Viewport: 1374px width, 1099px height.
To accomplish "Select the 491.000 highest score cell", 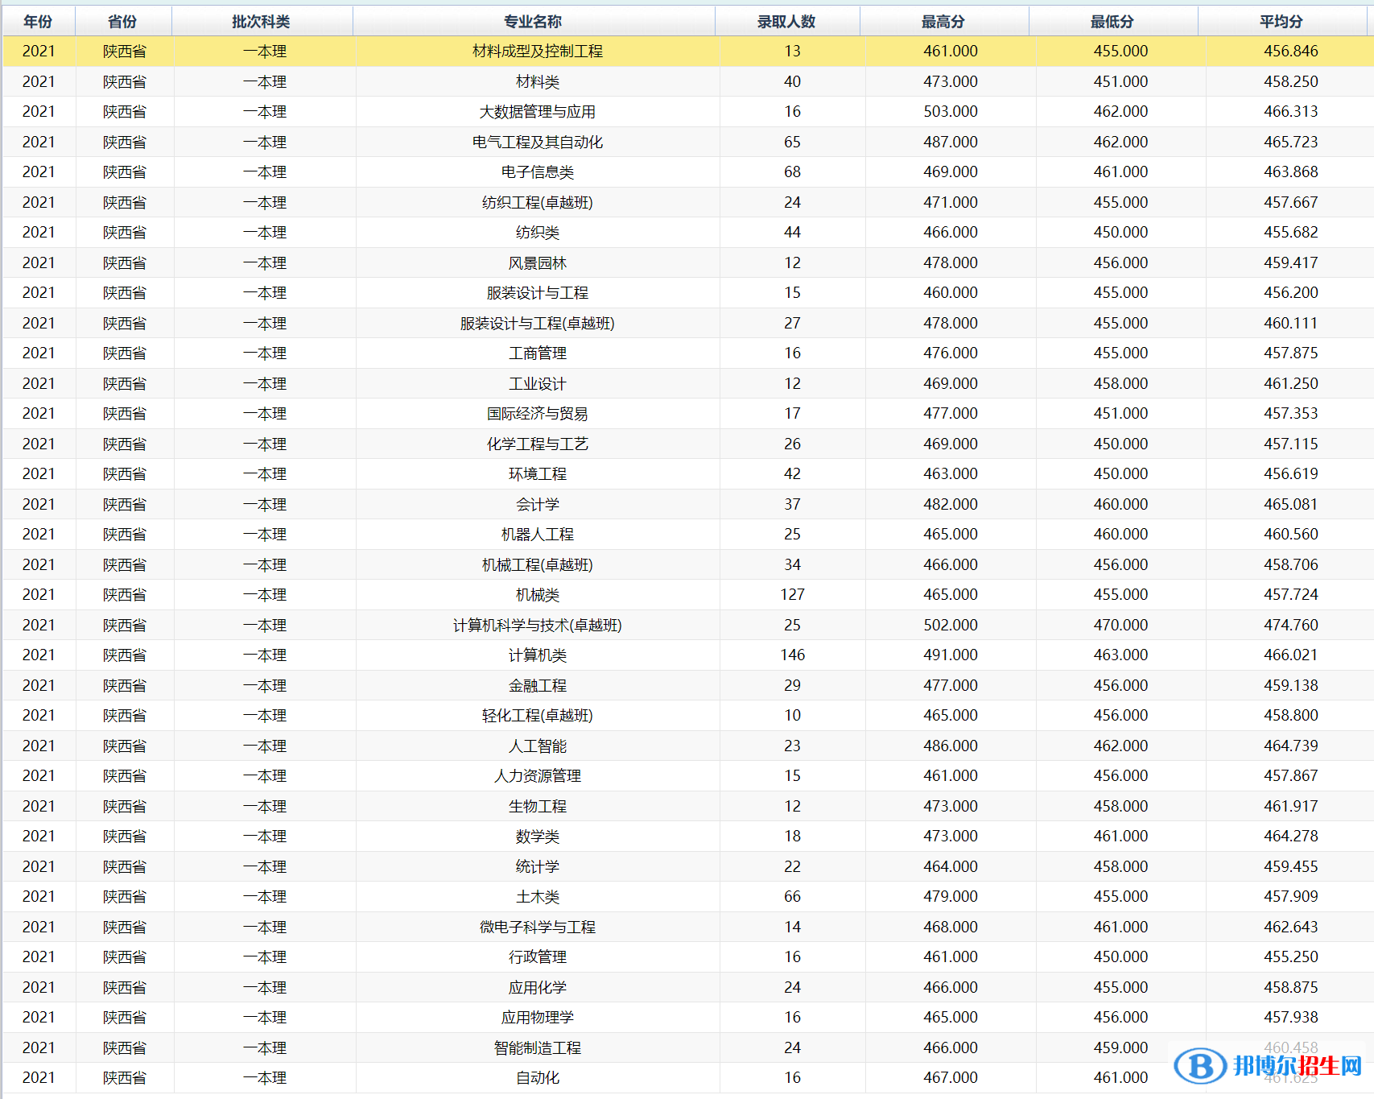I will [951, 655].
